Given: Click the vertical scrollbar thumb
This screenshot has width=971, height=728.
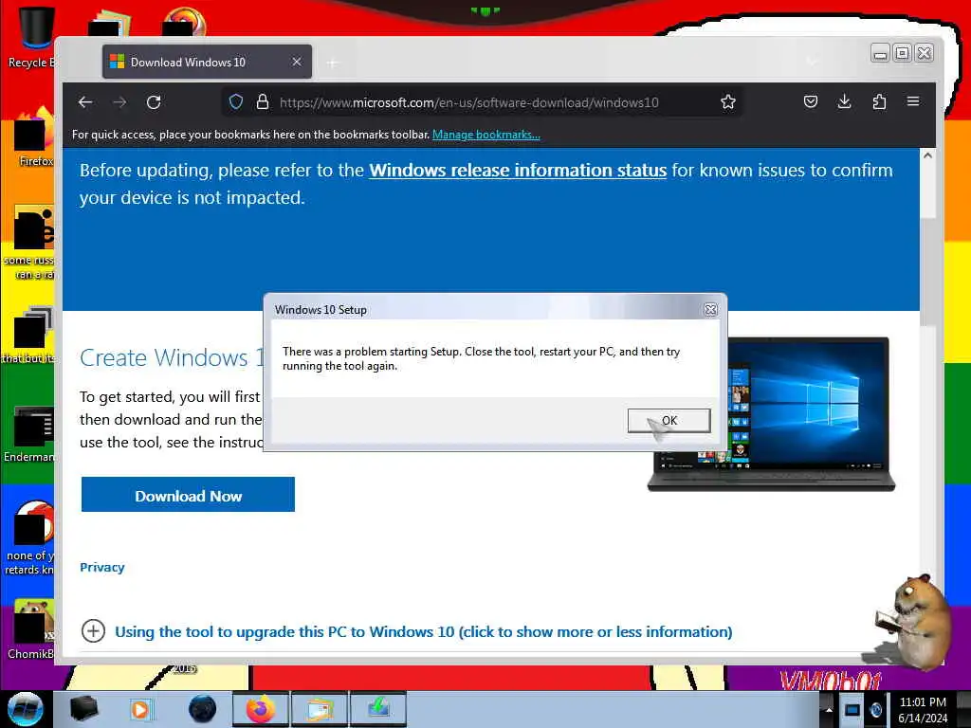Looking at the screenshot, I should pos(927,271).
